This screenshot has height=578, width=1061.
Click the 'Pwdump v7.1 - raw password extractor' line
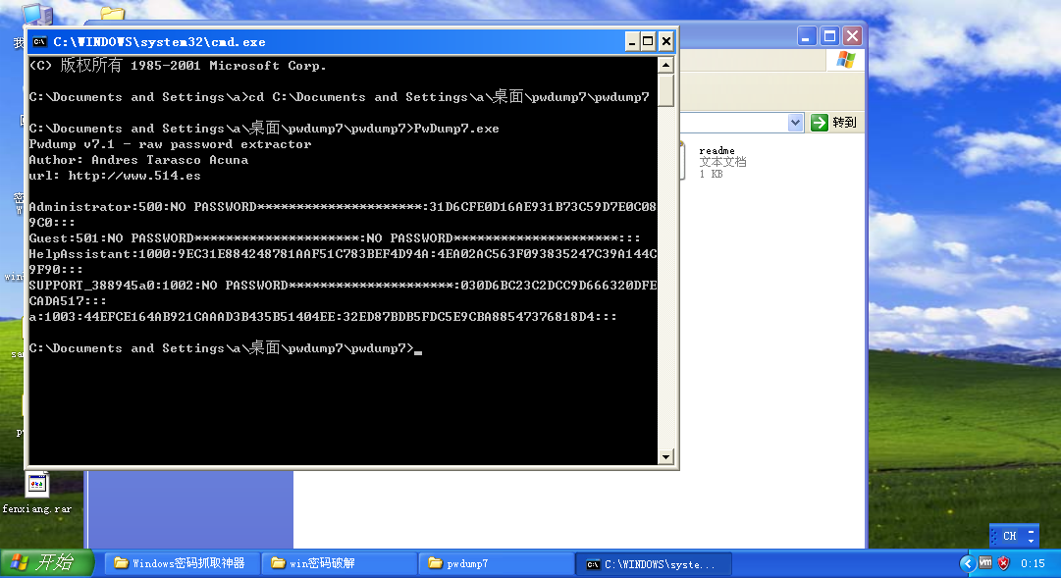point(170,144)
